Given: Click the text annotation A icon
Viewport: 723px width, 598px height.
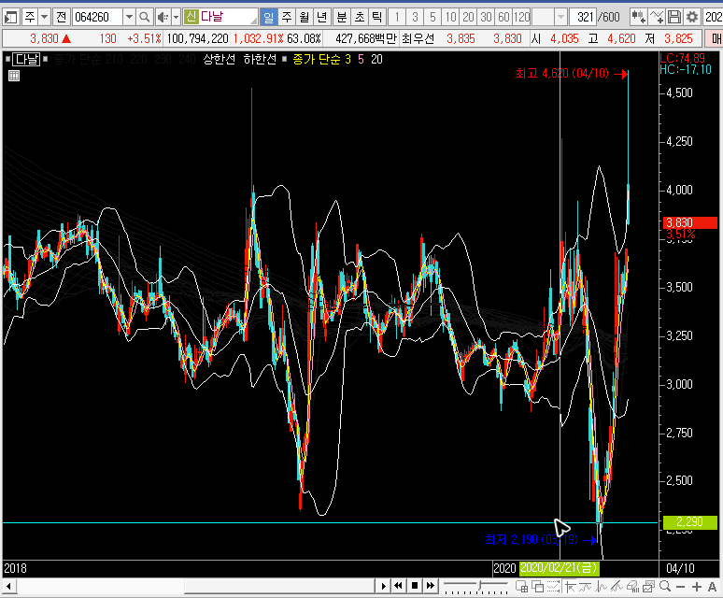Looking at the screenshot, I should pos(713,587).
